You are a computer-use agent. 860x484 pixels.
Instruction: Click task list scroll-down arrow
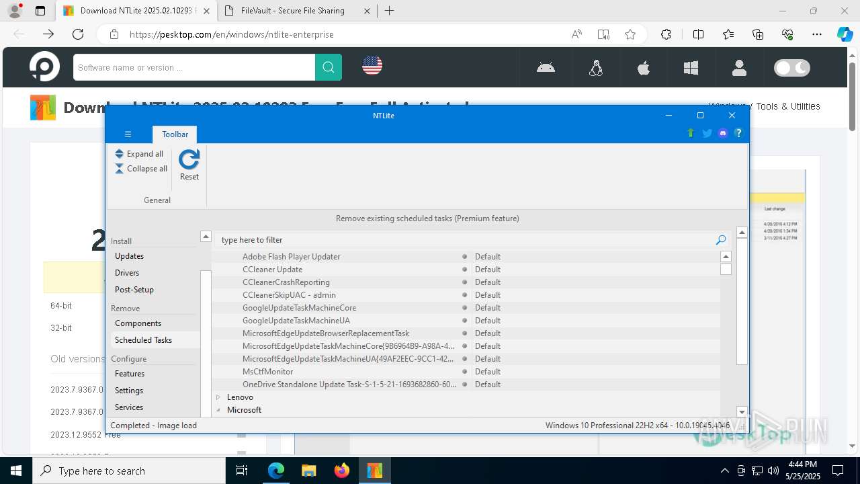tap(742, 412)
